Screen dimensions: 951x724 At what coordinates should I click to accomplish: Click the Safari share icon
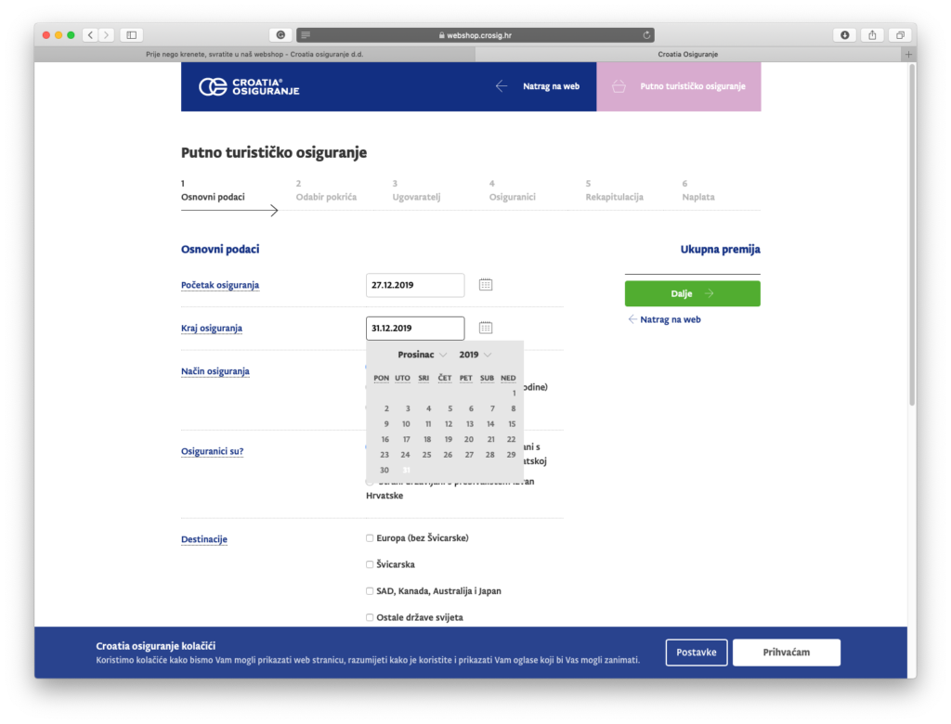(x=872, y=35)
